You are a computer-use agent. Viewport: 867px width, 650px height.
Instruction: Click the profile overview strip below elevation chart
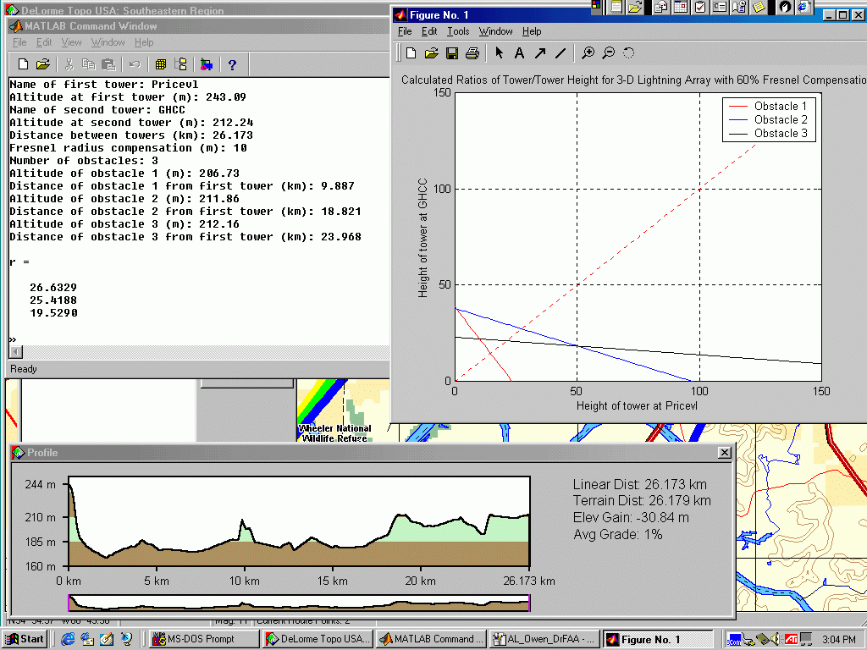point(299,603)
